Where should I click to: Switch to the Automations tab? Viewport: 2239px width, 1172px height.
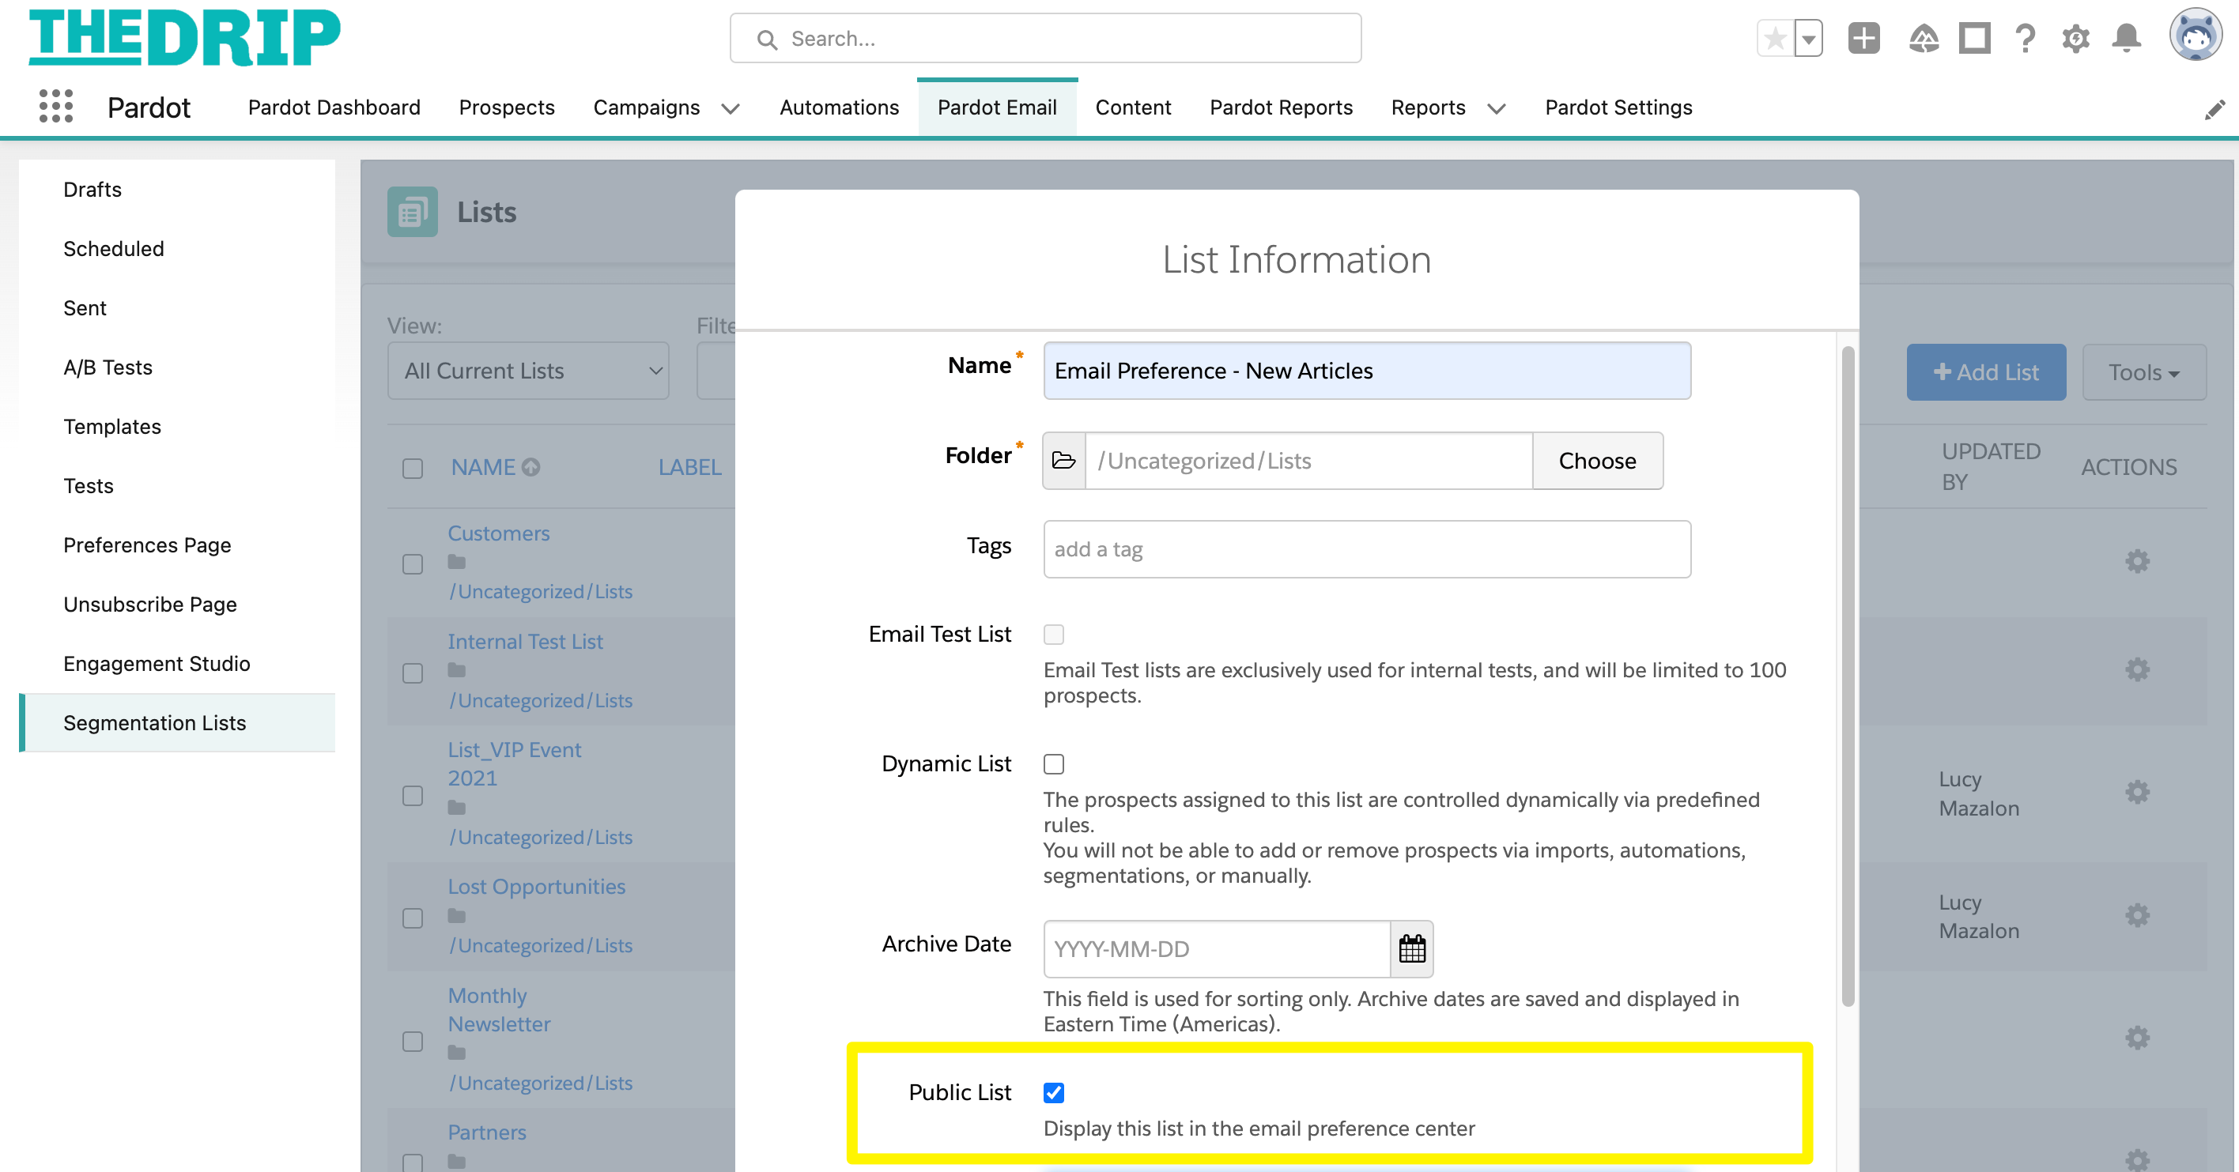pos(839,107)
